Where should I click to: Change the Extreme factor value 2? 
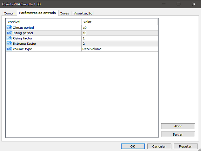pos(119,43)
